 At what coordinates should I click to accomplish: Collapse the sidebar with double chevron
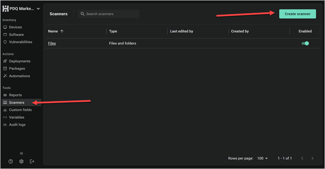[21, 153]
